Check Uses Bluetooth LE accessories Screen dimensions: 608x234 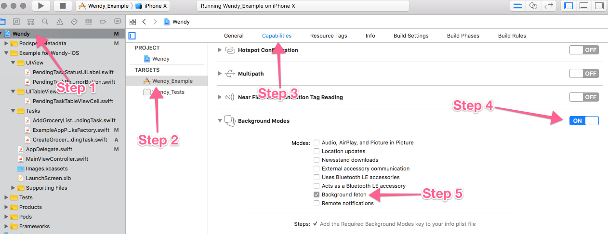click(x=317, y=177)
